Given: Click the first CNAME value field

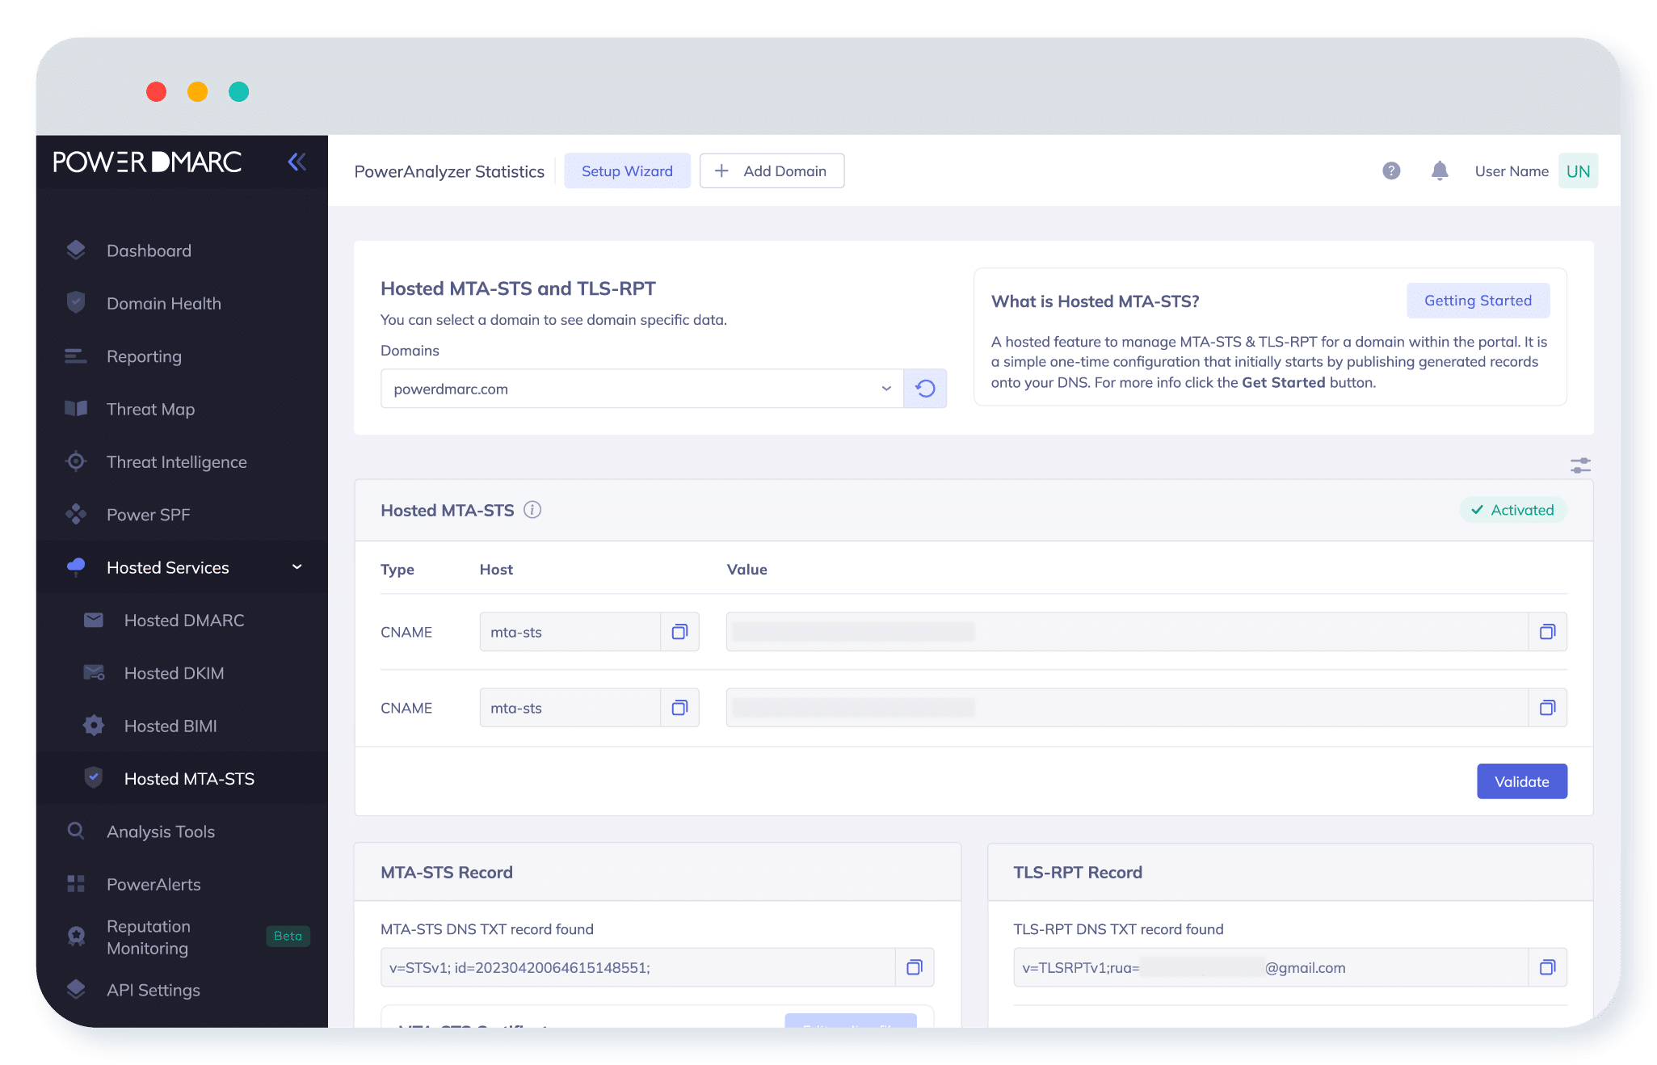Looking at the screenshot, I should pyautogui.click(x=1126, y=632).
